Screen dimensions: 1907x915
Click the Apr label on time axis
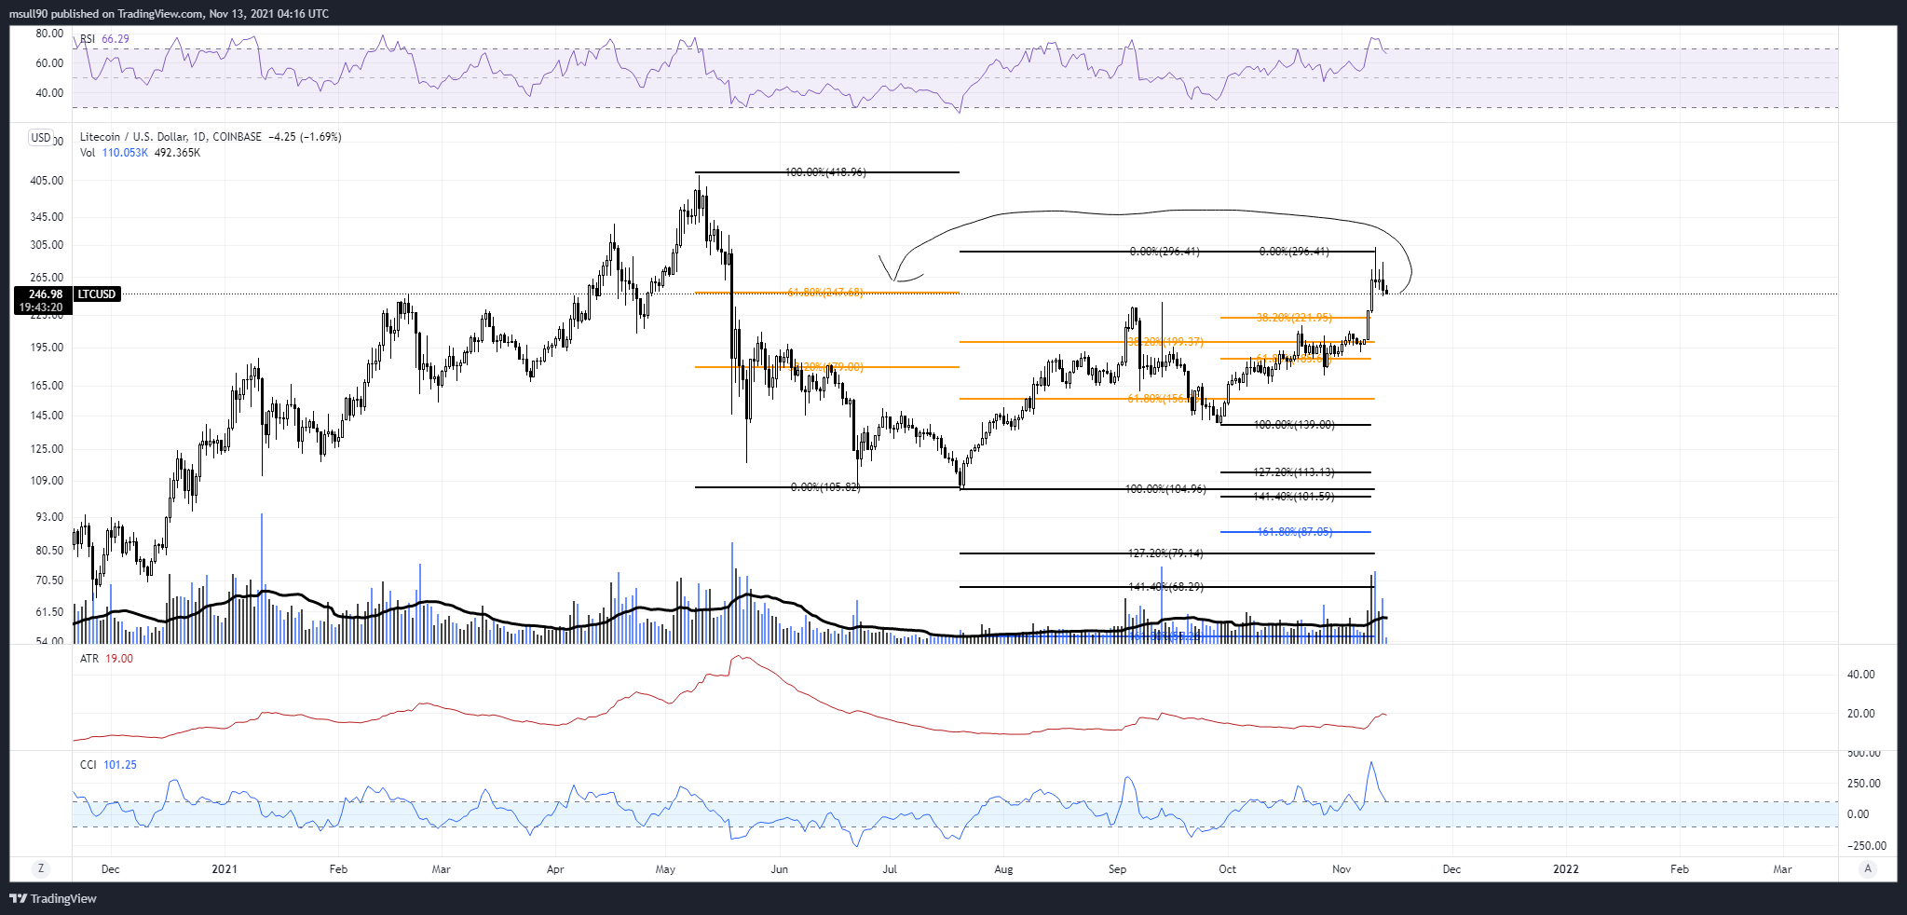coord(555,869)
